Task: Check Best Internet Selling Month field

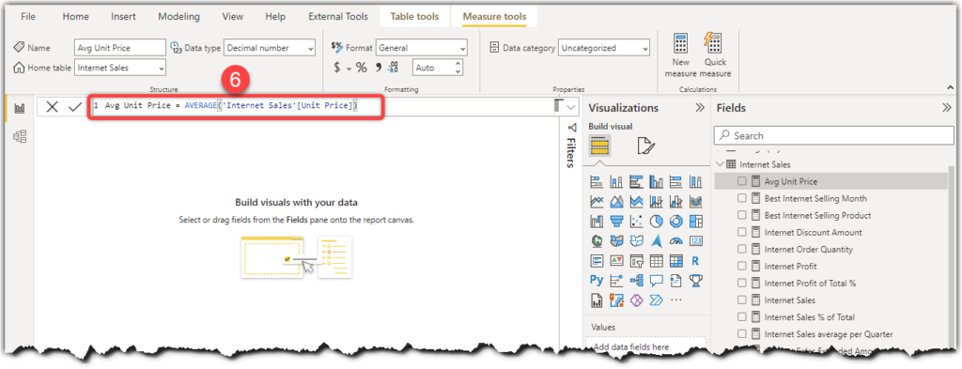Action: (x=742, y=199)
